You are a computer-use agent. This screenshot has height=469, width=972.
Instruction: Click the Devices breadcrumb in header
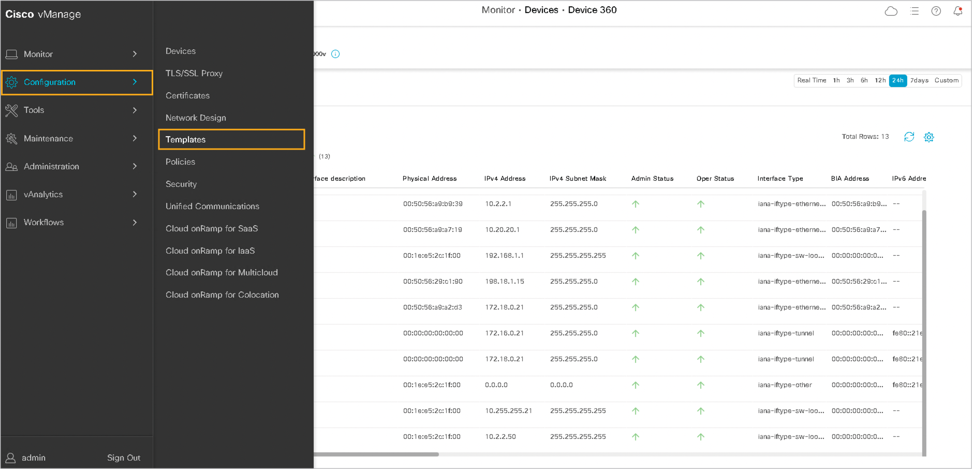[541, 10]
